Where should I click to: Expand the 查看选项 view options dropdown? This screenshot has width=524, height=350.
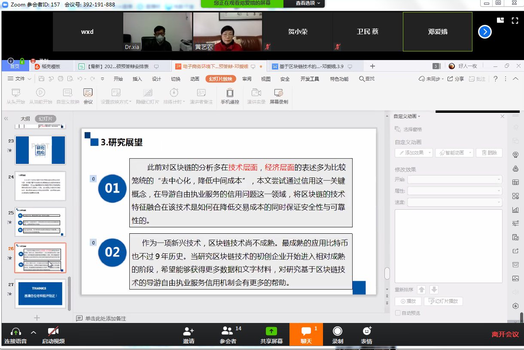pyautogui.click(x=305, y=3)
